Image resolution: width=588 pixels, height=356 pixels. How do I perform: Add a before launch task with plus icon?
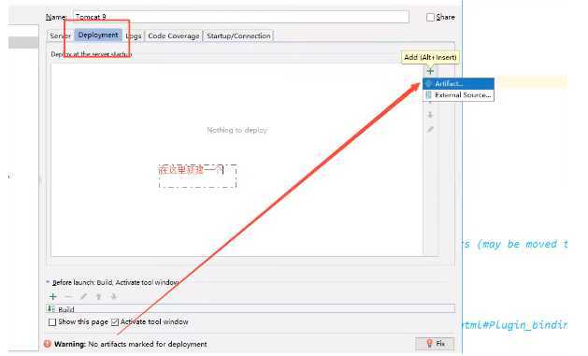(53, 297)
